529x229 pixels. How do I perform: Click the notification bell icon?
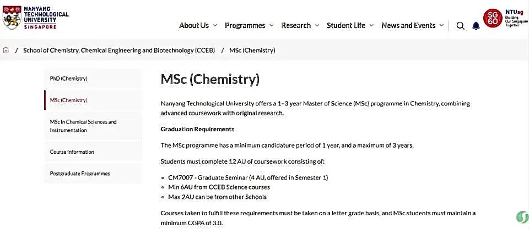476,26
